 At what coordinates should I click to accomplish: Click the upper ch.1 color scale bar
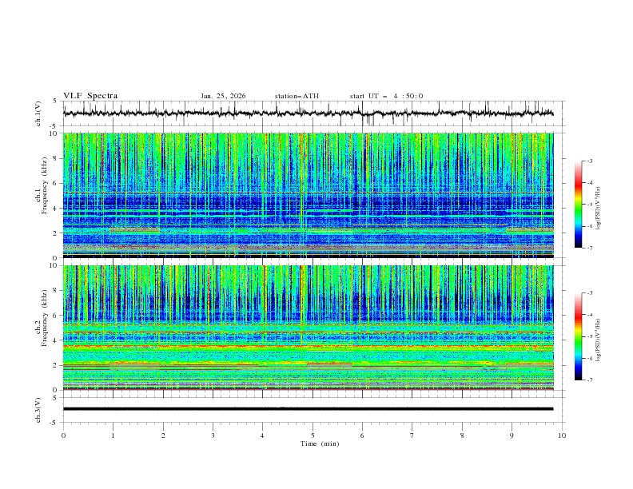click(578, 204)
